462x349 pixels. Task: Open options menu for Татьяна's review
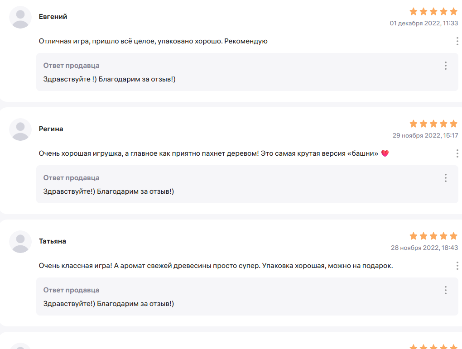[457, 266]
